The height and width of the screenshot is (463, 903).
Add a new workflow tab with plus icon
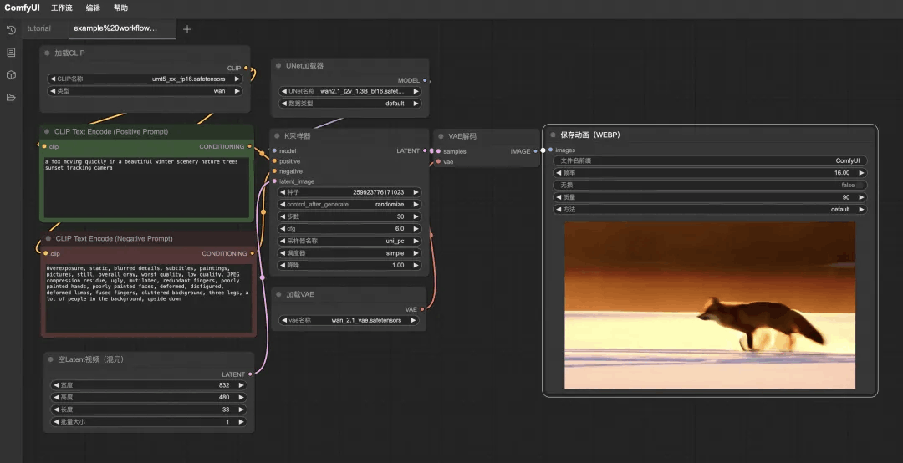click(187, 29)
